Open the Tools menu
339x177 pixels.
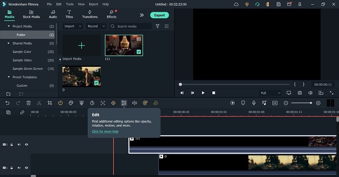click(69, 4)
